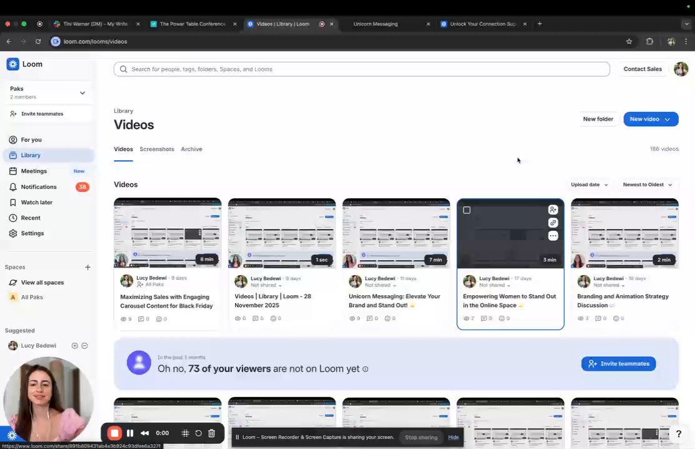
Task: Click share people icon on Empowering Women video
Action: [552, 209]
